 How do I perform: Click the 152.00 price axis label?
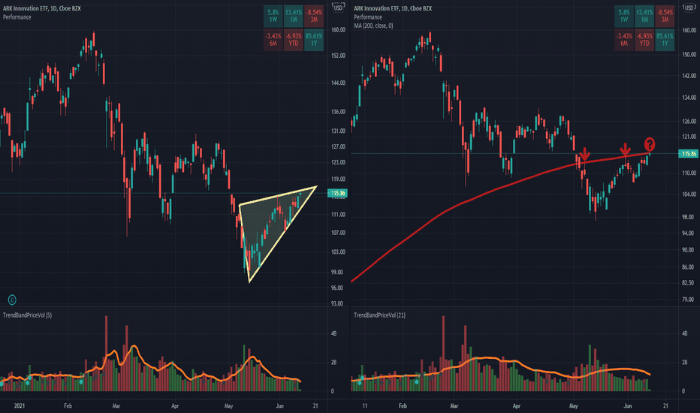[338, 56]
